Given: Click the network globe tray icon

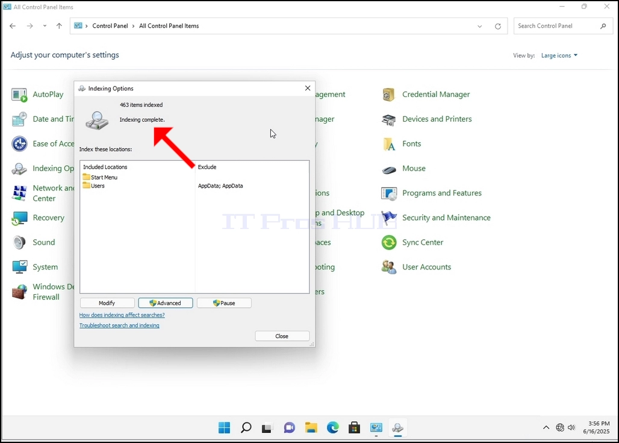Looking at the screenshot, I should [560, 427].
